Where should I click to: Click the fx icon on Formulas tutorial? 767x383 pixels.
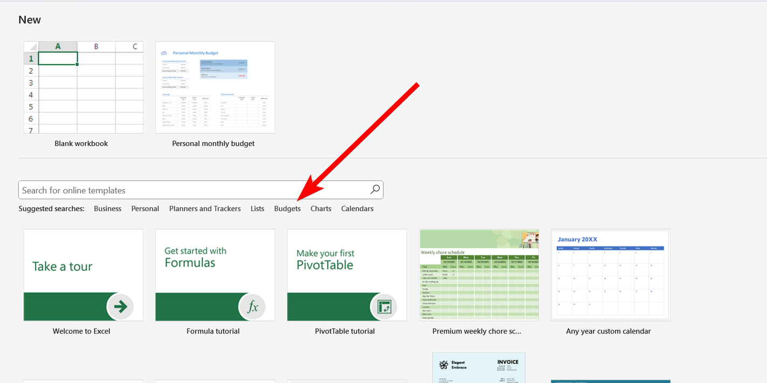(252, 307)
